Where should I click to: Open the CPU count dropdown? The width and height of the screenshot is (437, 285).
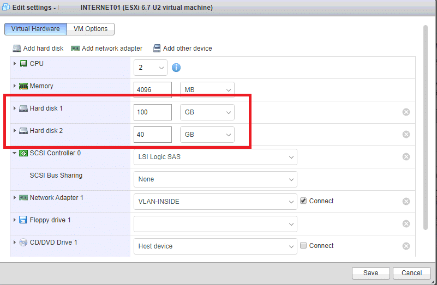pyautogui.click(x=151, y=68)
